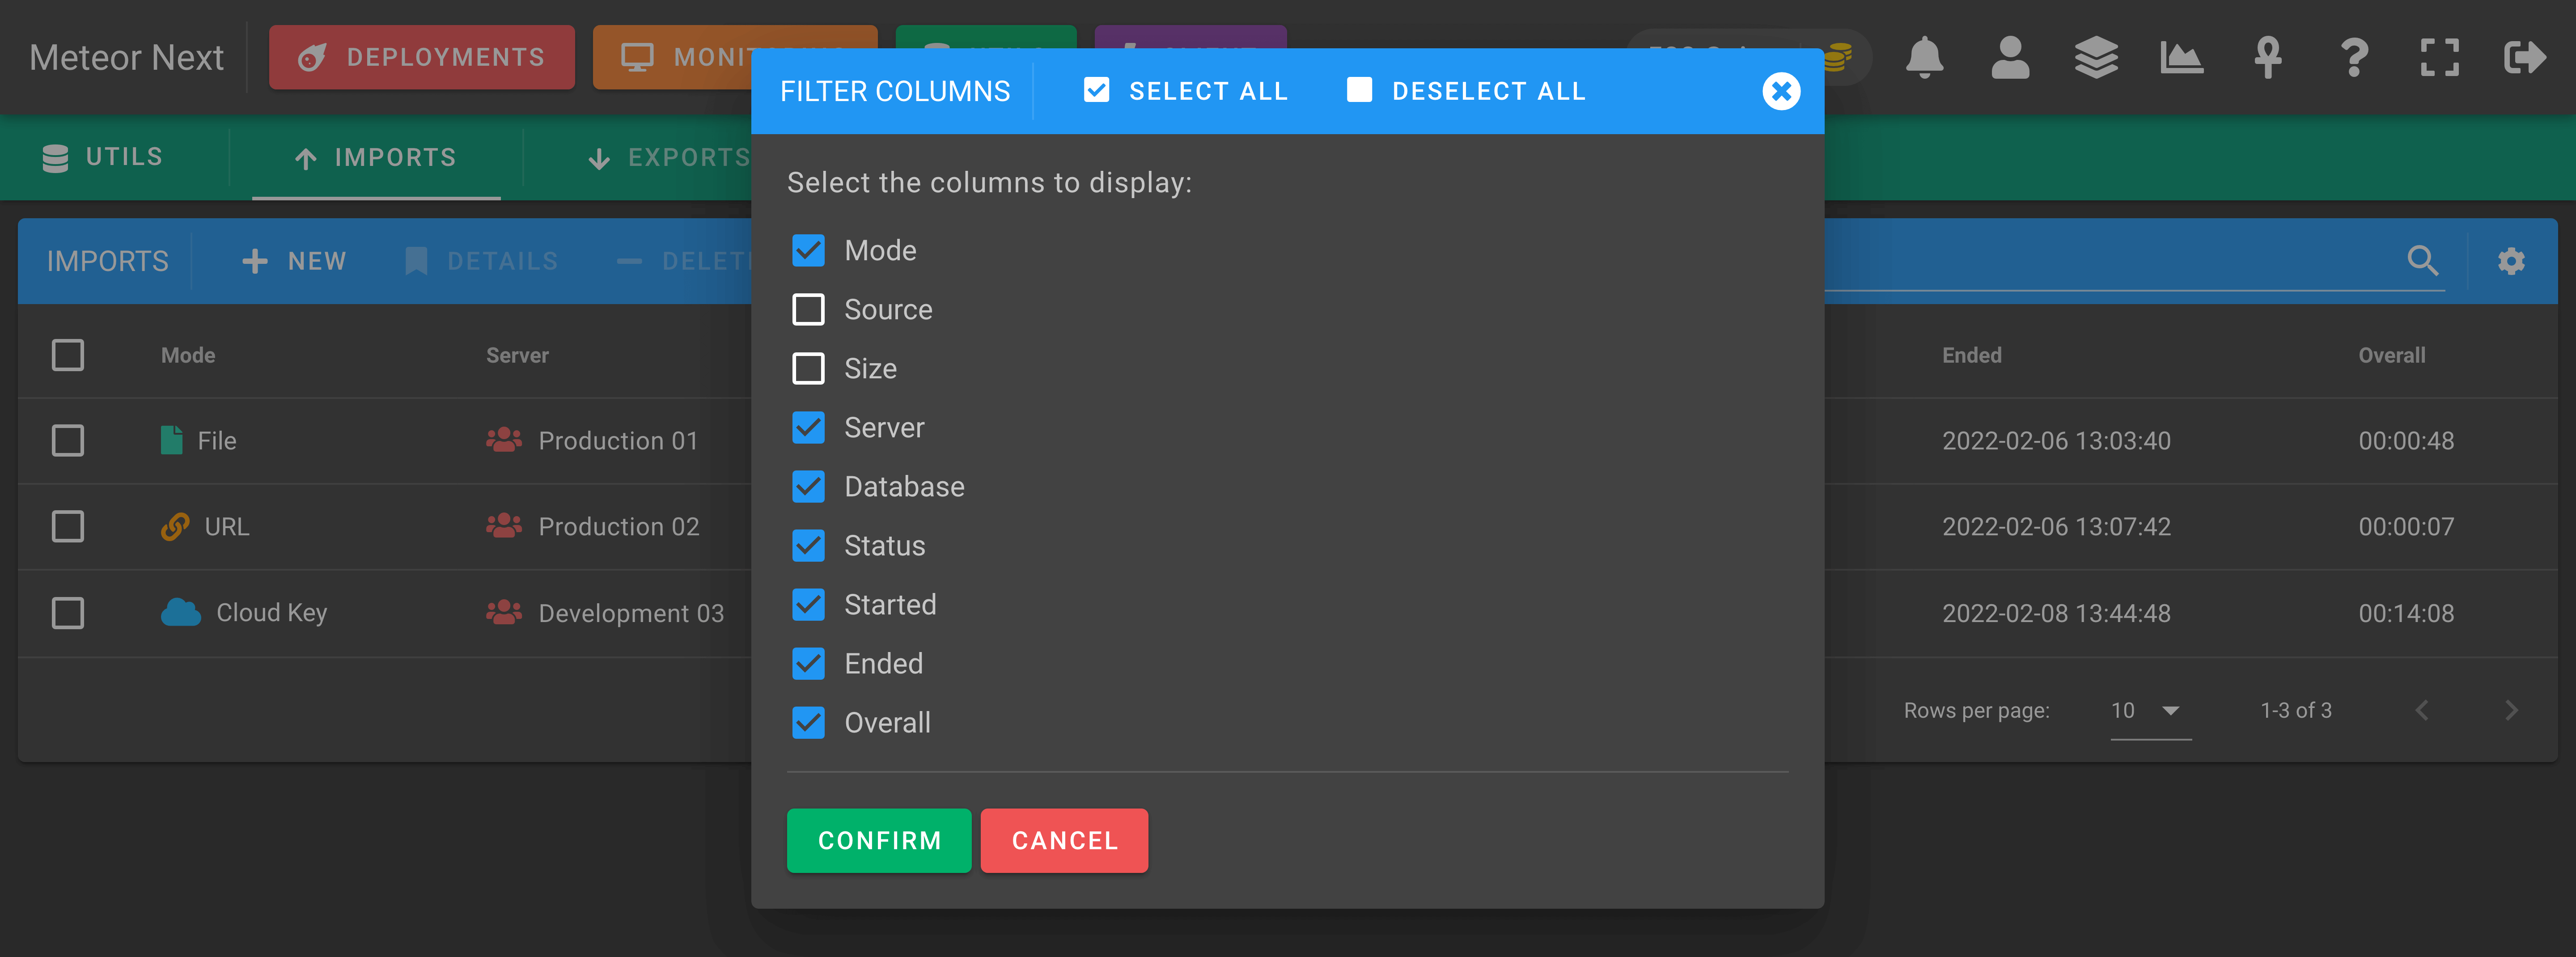Click the green File mode icon
2576x957 pixels.
[x=172, y=440]
